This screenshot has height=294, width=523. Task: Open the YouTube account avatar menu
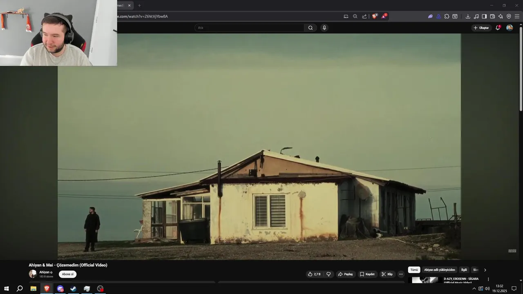pyautogui.click(x=510, y=28)
